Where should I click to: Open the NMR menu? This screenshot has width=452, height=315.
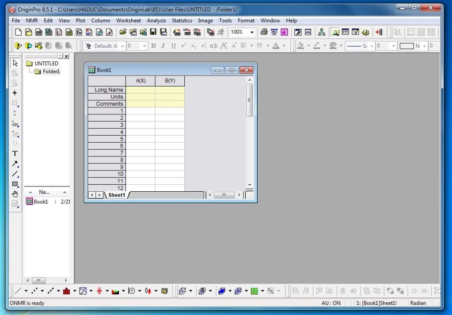[x=32, y=20]
